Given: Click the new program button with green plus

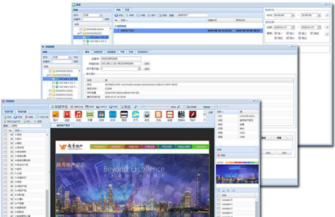Looking at the screenshot, I should pos(59,107).
